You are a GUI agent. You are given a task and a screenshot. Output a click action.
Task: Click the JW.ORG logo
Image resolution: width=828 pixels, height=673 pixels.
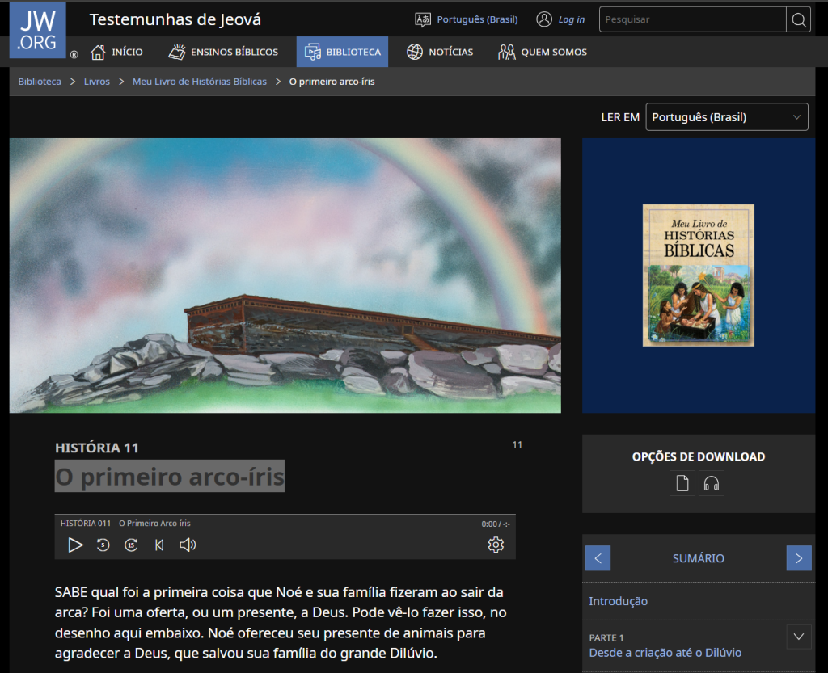click(x=37, y=31)
